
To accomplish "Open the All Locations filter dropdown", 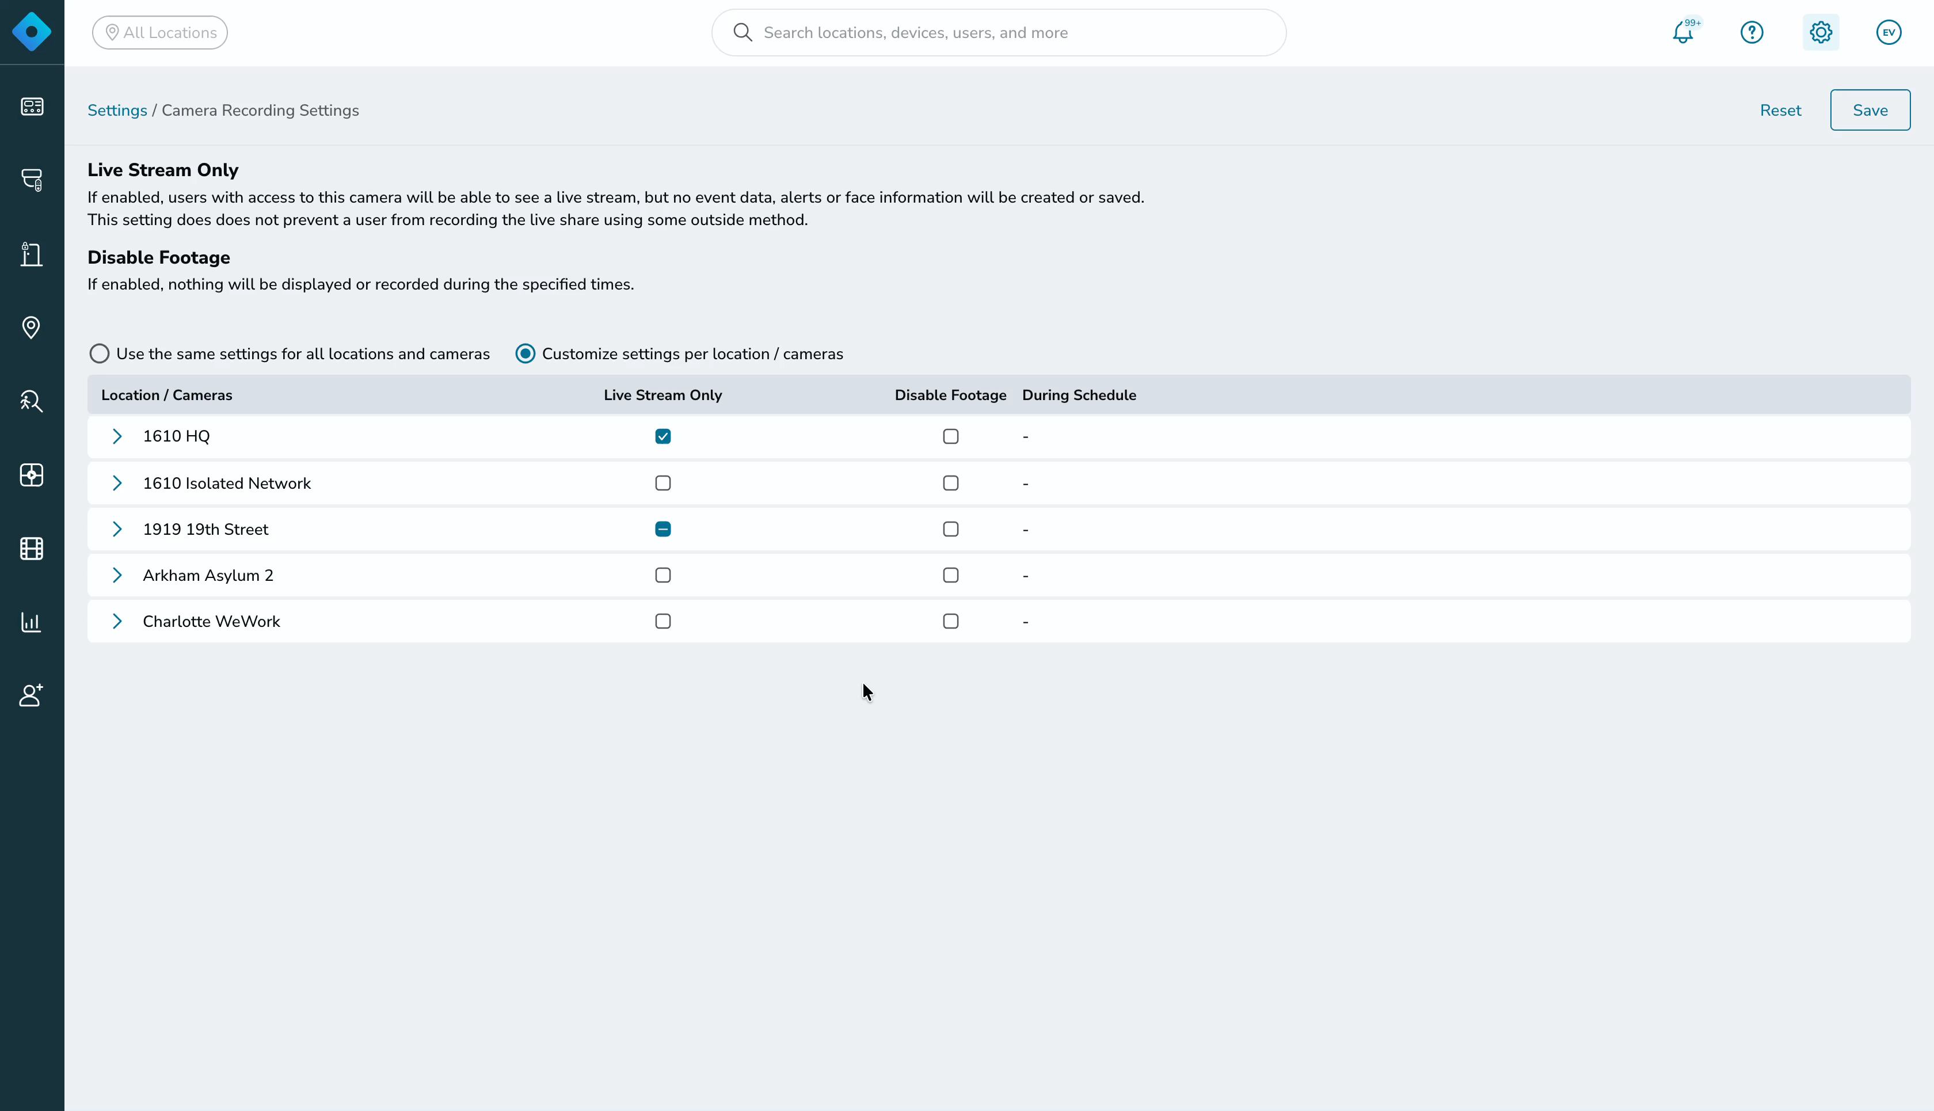I will click(160, 33).
